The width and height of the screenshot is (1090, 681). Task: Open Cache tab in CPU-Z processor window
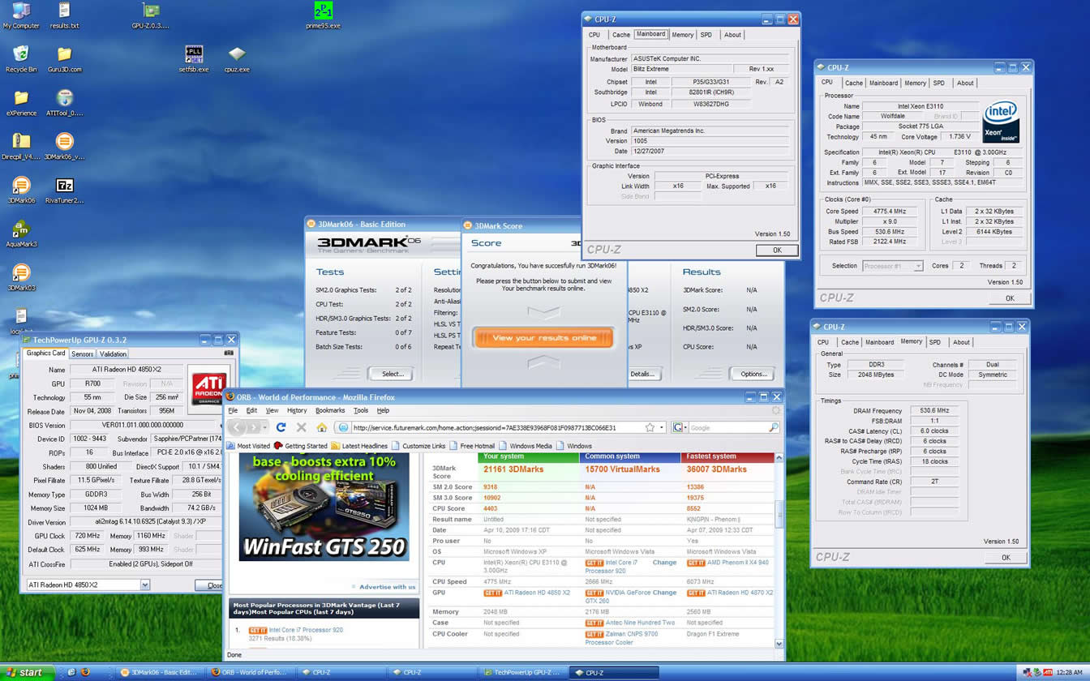tap(853, 83)
